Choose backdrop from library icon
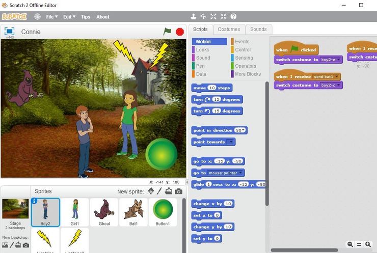 coord(5,245)
